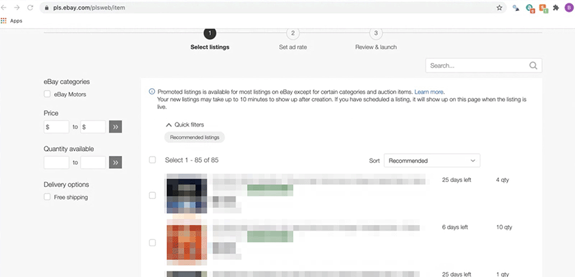Check the Select 1 - 85 of 85 checkbox
575x277 pixels.
pyautogui.click(x=152, y=160)
